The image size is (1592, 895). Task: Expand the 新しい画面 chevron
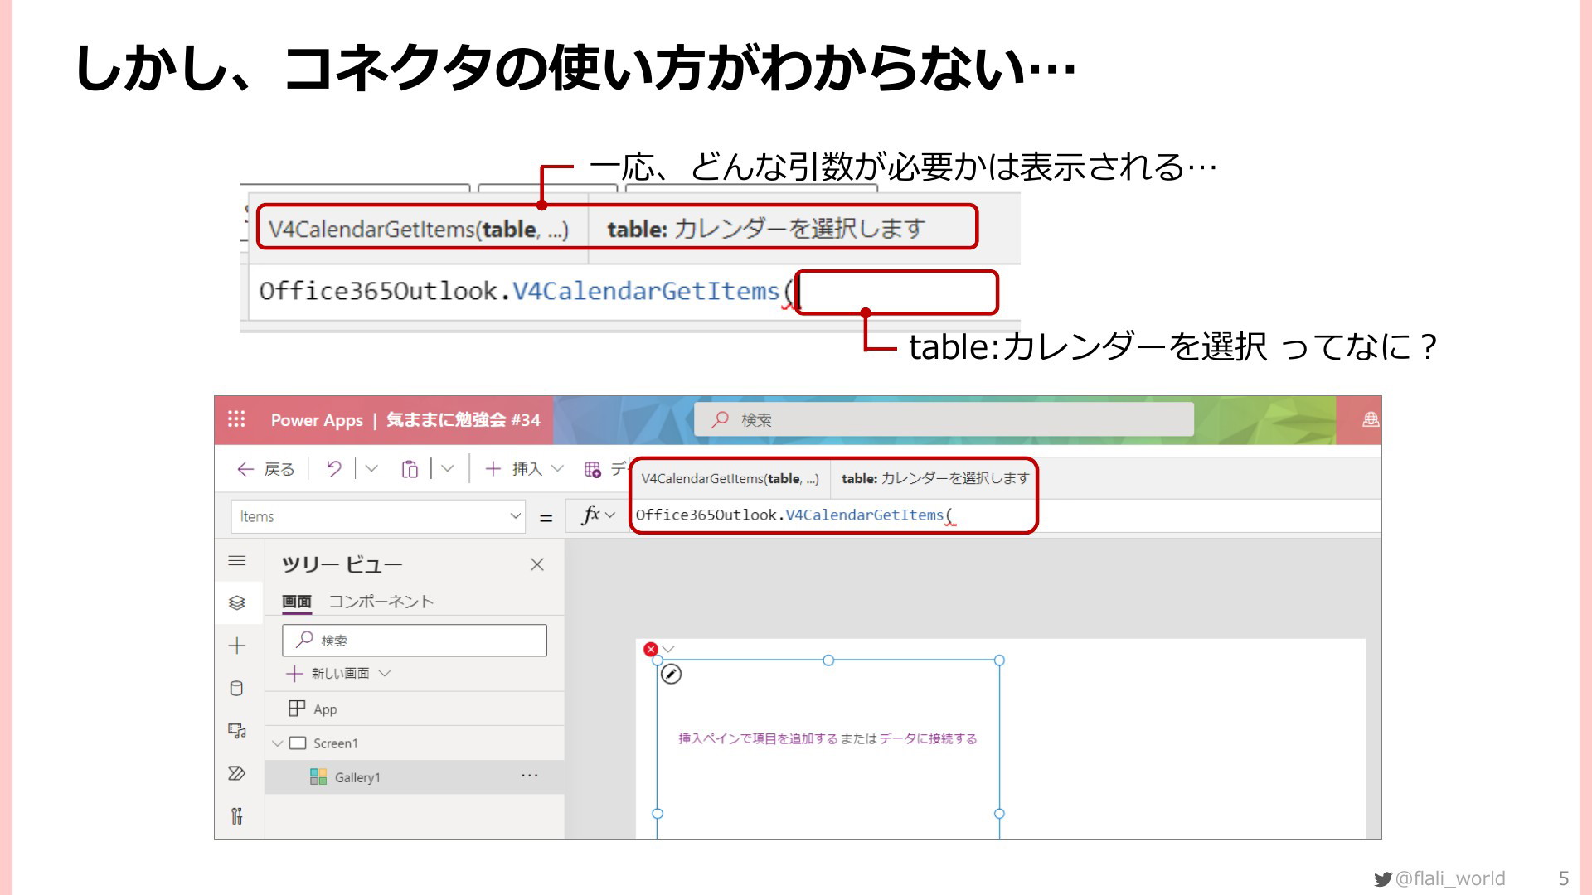click(x=385, y=673)
